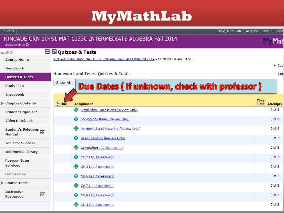Collapse sidebar with the left-arrow icon

[x=47, y=52]
